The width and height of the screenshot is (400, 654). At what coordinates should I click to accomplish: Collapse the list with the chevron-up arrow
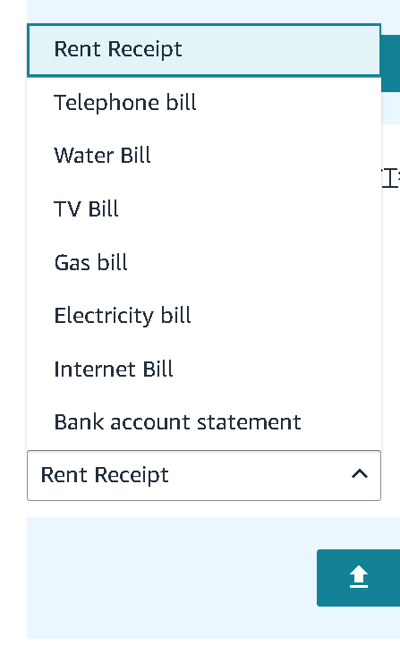tap(360, 474)
